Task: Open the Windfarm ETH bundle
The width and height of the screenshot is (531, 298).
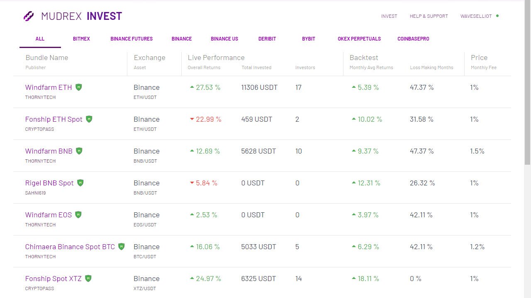Action: click(49, 87)
